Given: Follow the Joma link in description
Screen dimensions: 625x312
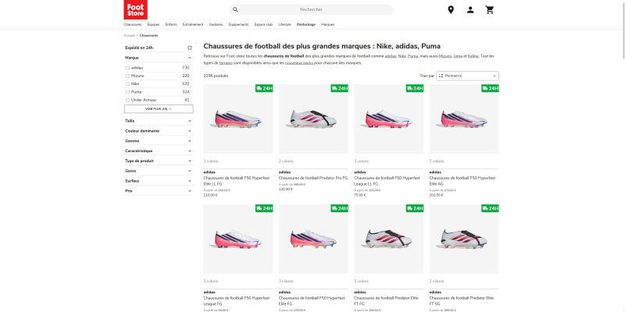Looking at the screenshot, I should pyautogui.click(x=458, y=56).
